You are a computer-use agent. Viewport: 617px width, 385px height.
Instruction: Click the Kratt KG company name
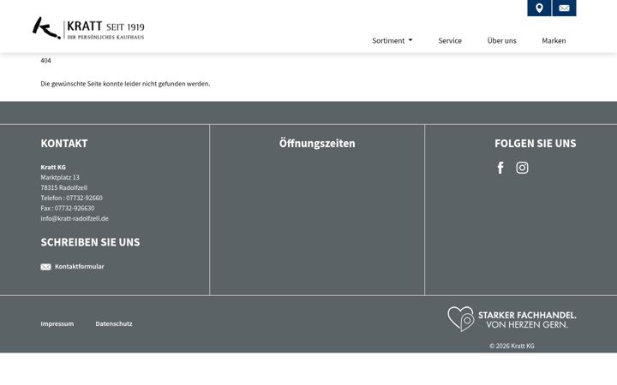pos(53,167)
